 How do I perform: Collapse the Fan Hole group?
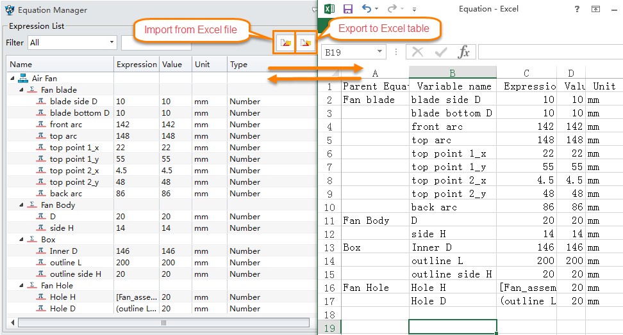pyautogui.click(x=21, y=285)
